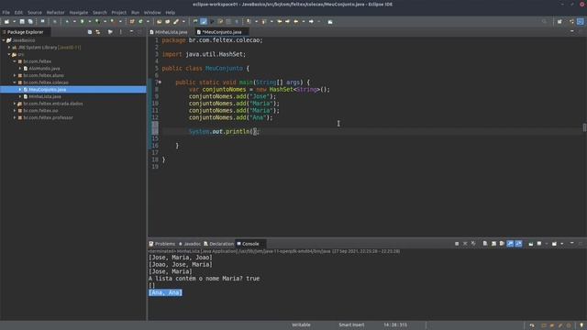
Task: Select AloMundo.java in the tree
Action: point(44,69)
